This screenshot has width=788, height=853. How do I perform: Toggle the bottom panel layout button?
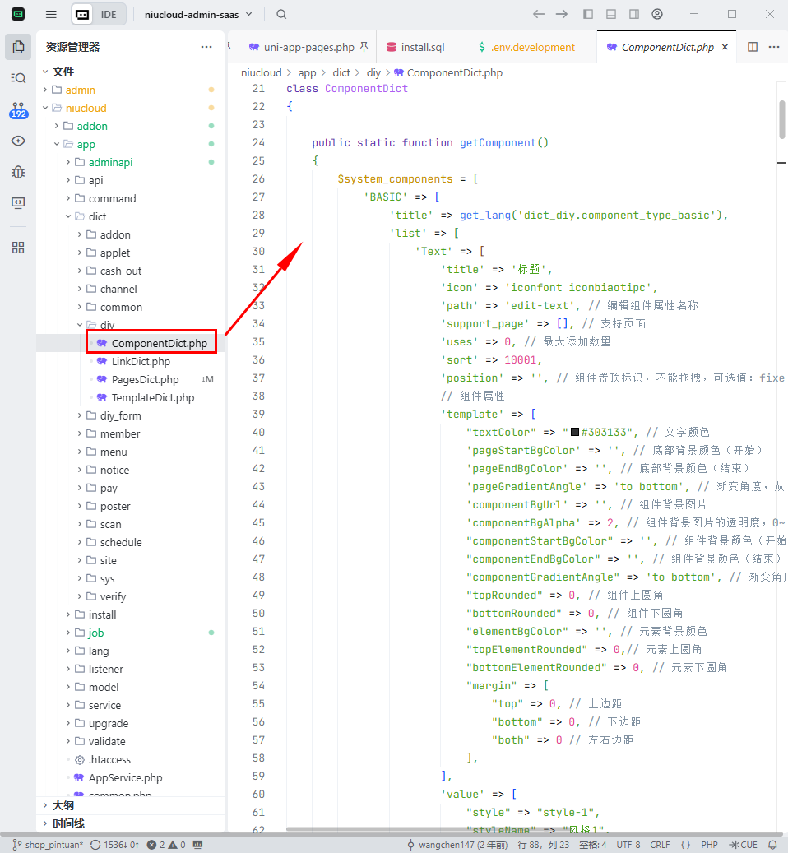click(x=611, y=14)
